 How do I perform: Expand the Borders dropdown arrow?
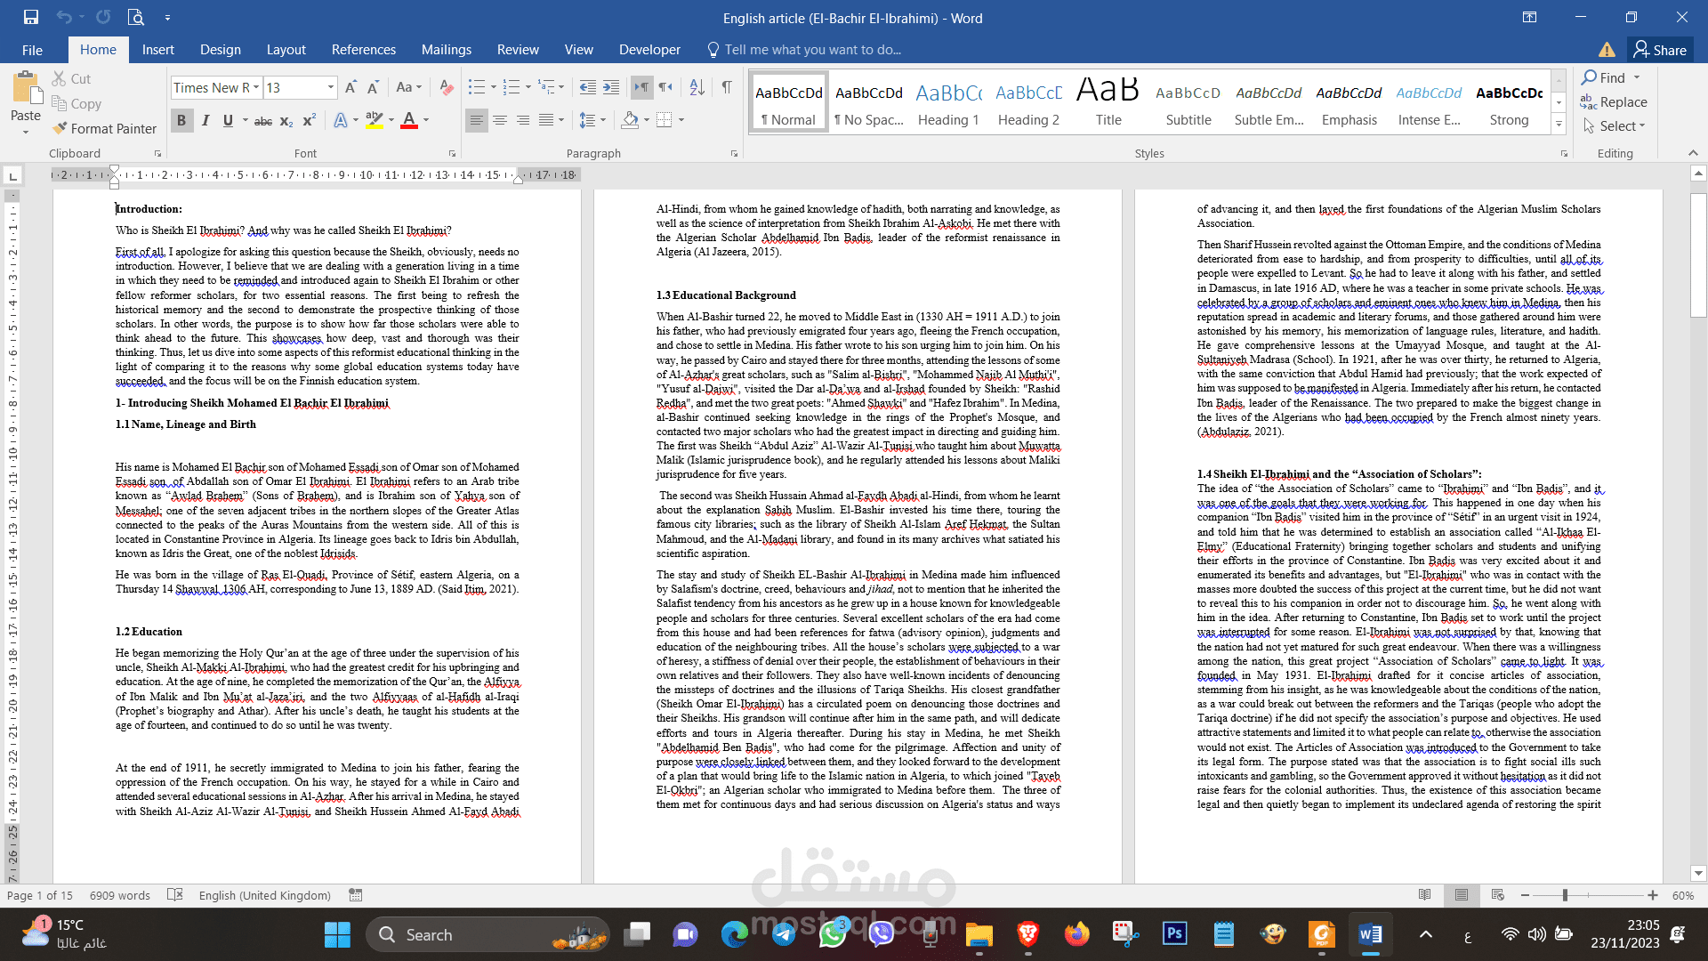(x=681, y=120)
